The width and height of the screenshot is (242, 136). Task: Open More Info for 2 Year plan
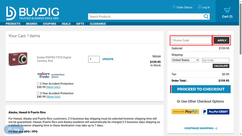click(x=53, y=87)
